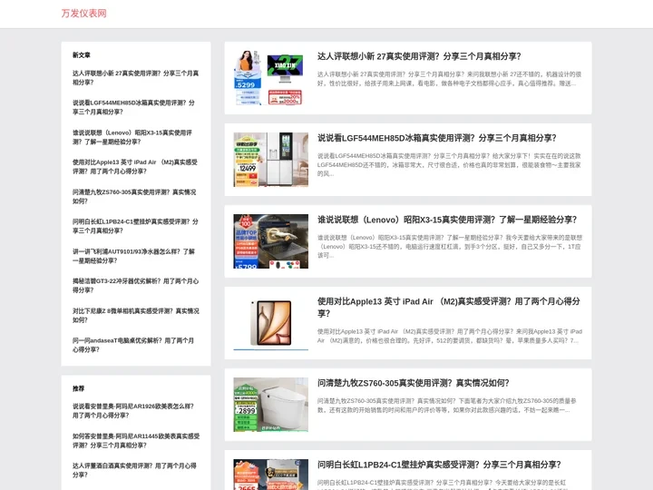653x490 pixels.
Task: Click the iPad Air article thumbnail
Action: [x=270, y=323]
